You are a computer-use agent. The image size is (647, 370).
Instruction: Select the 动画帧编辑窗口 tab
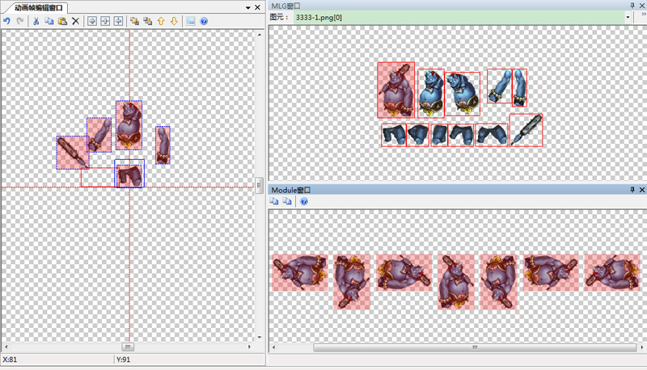click(38, 8)
